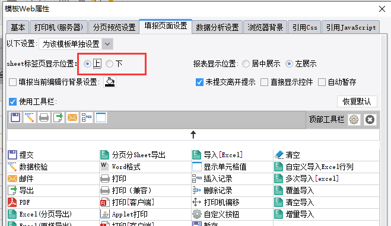Viewport: 391px width, 226px height.
Task: Switch to the 引用Css tab
Action: pyautogui.click(x=304, y=27)
